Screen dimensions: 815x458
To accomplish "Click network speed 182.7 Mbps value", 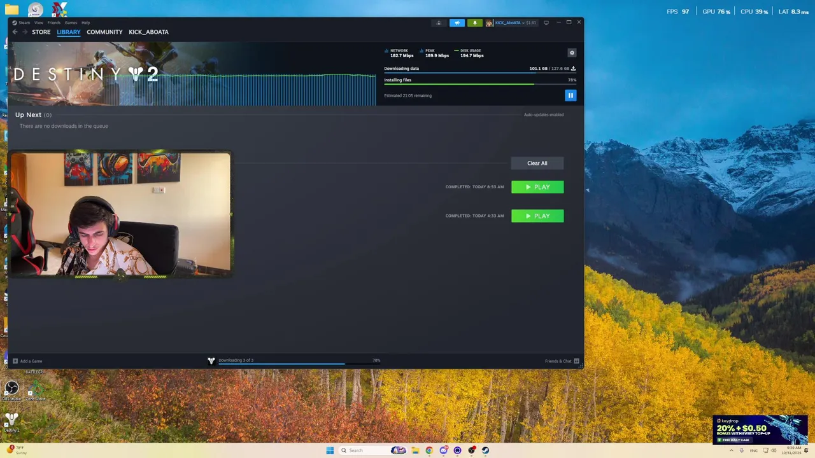I will [402, 56].
